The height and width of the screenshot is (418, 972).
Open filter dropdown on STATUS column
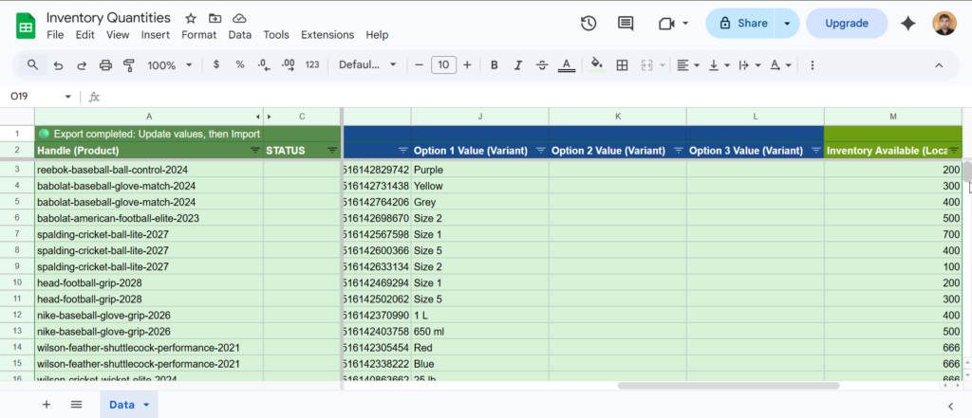click(332, 151)
